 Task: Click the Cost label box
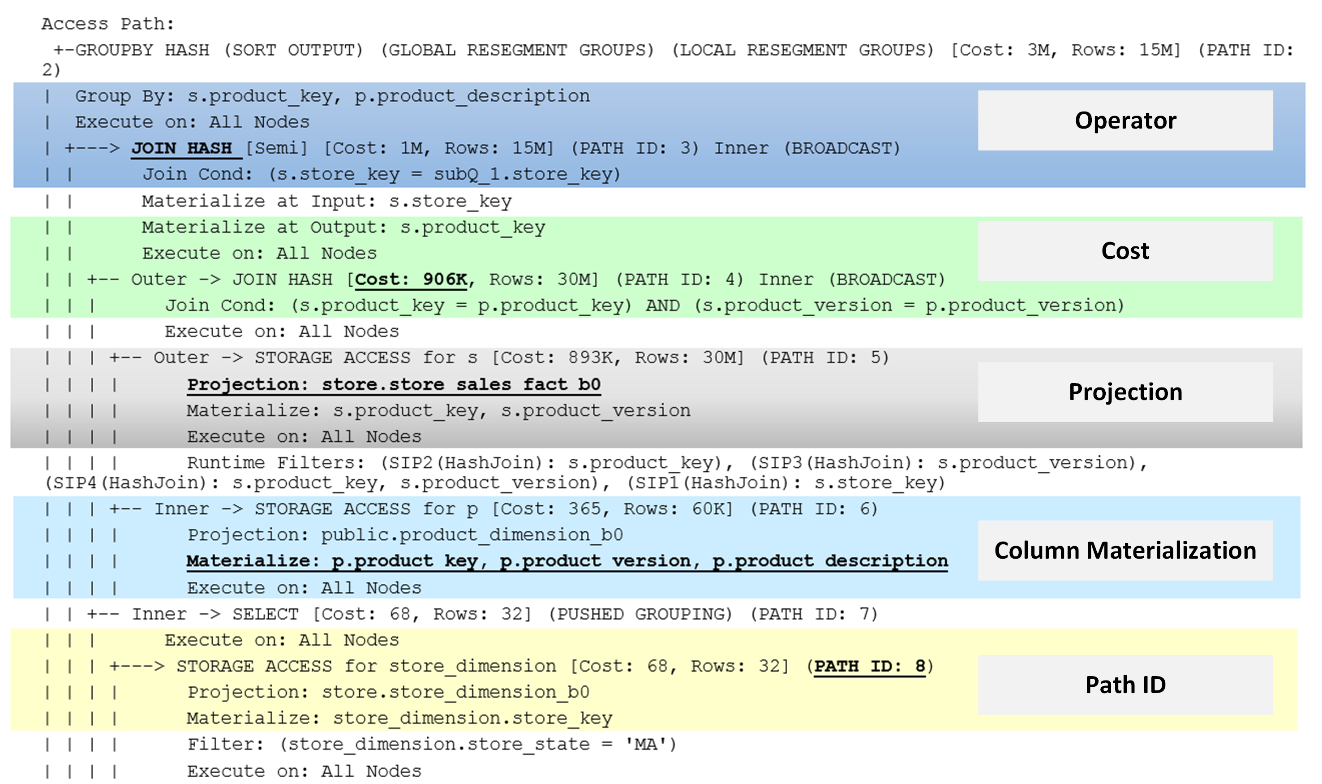(1125, 251)
